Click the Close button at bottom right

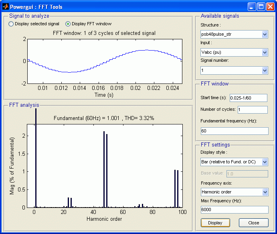pyautogui.click(x=253, y=222)
